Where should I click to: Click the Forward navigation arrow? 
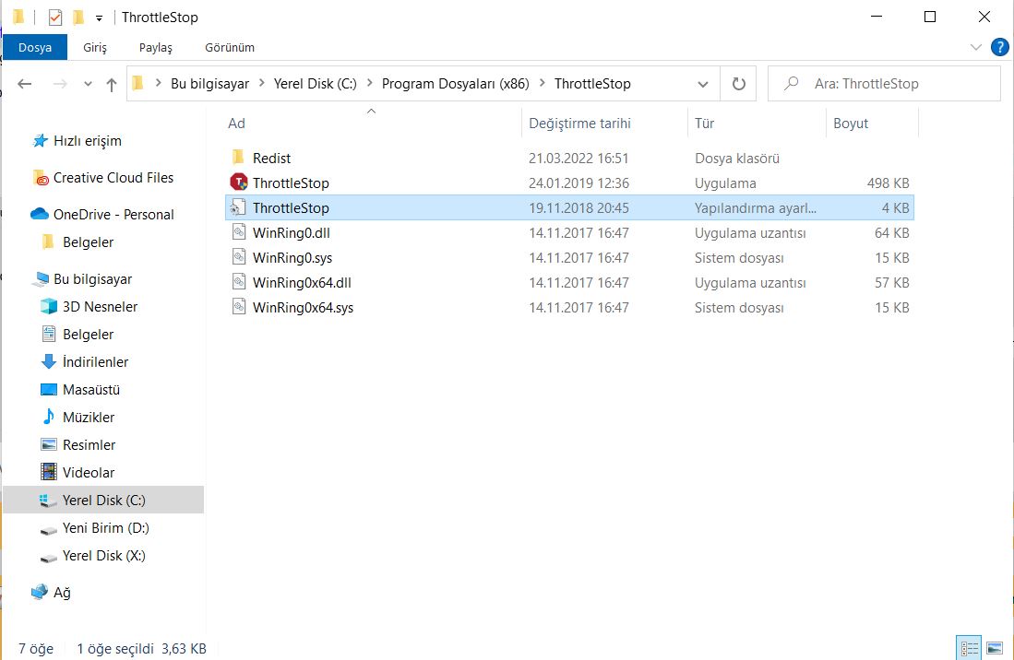point(60,84)
